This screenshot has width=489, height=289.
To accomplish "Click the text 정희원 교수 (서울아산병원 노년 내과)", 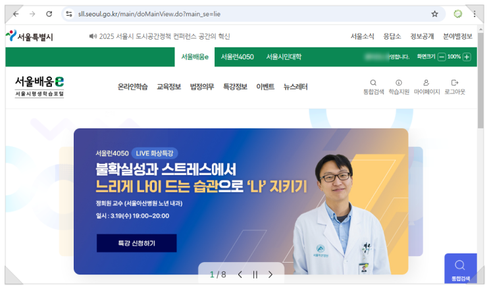I will point(139,203).
